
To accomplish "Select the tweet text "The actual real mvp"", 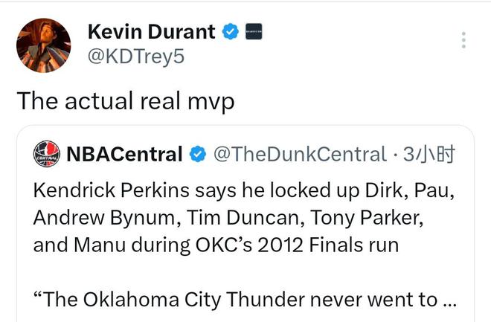I will click(x=125, y=100).
